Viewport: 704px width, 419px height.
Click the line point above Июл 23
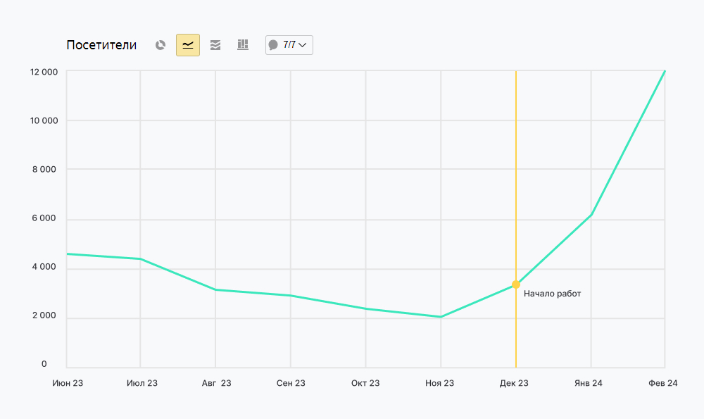click(x=140, y=259)
